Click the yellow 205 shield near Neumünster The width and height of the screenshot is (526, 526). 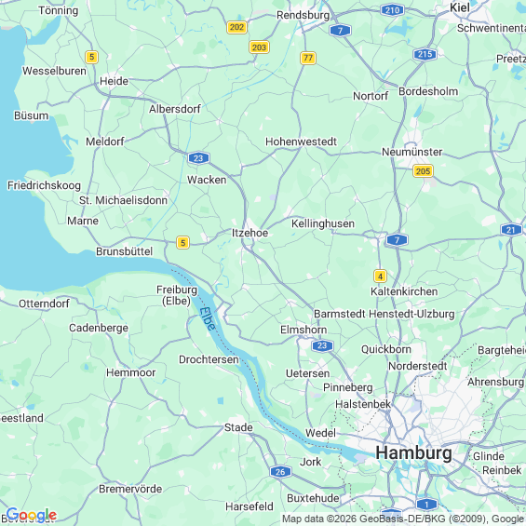[423, 171]
